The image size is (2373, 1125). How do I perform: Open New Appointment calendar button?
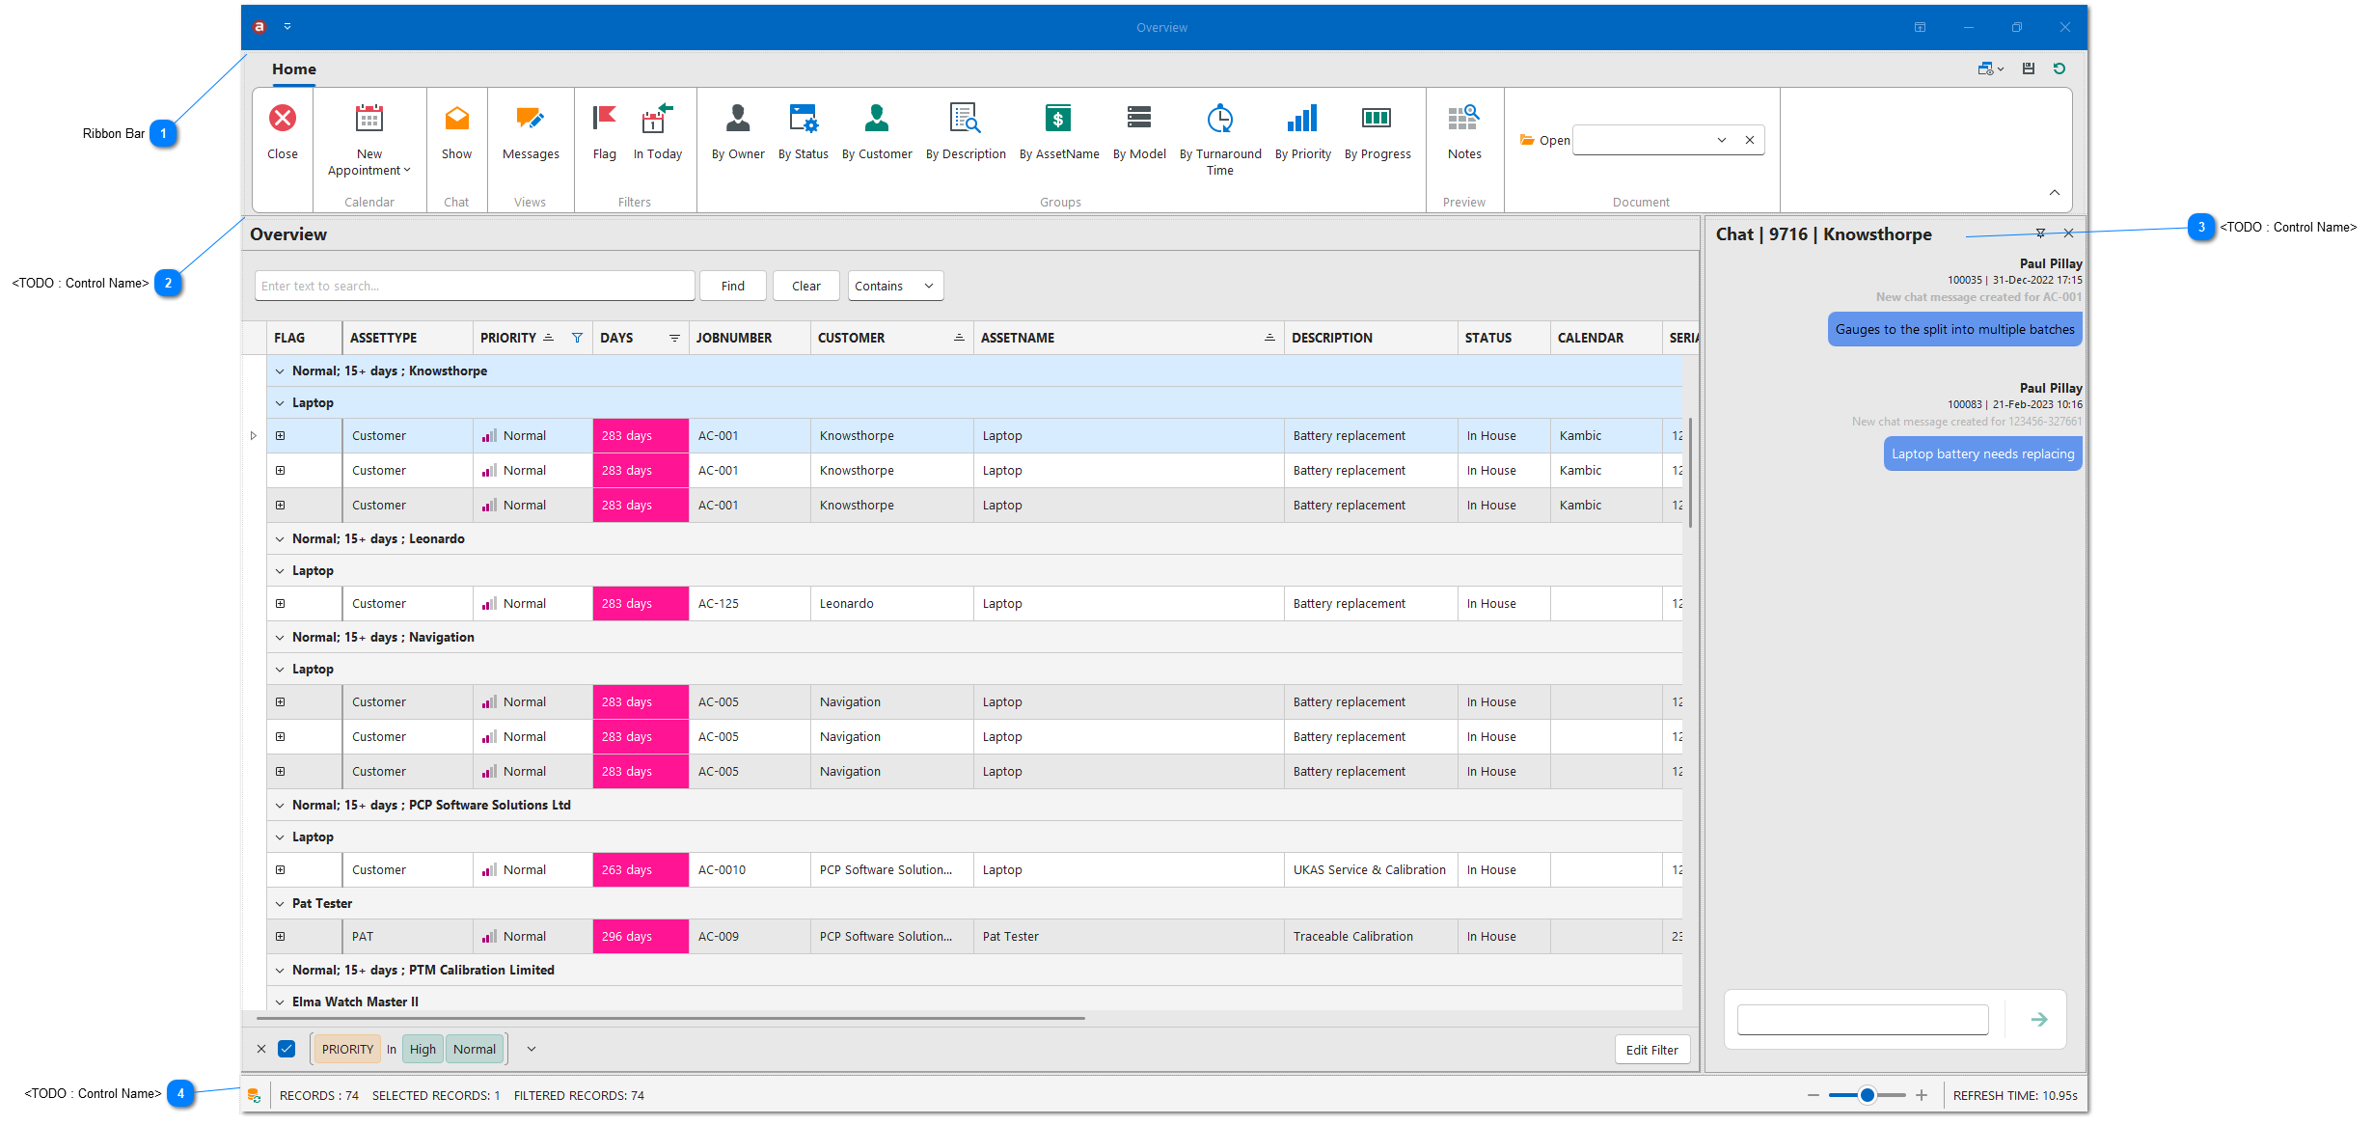tap(369, 141)
